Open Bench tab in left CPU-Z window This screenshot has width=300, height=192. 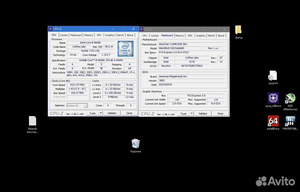point(120,35)
